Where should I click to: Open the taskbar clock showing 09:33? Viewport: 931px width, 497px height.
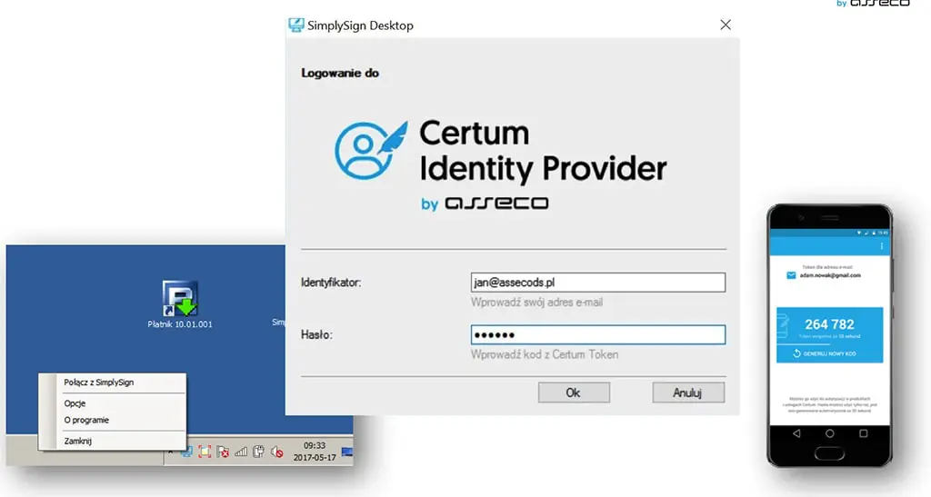pyautogui.click(x=315, y=452)
